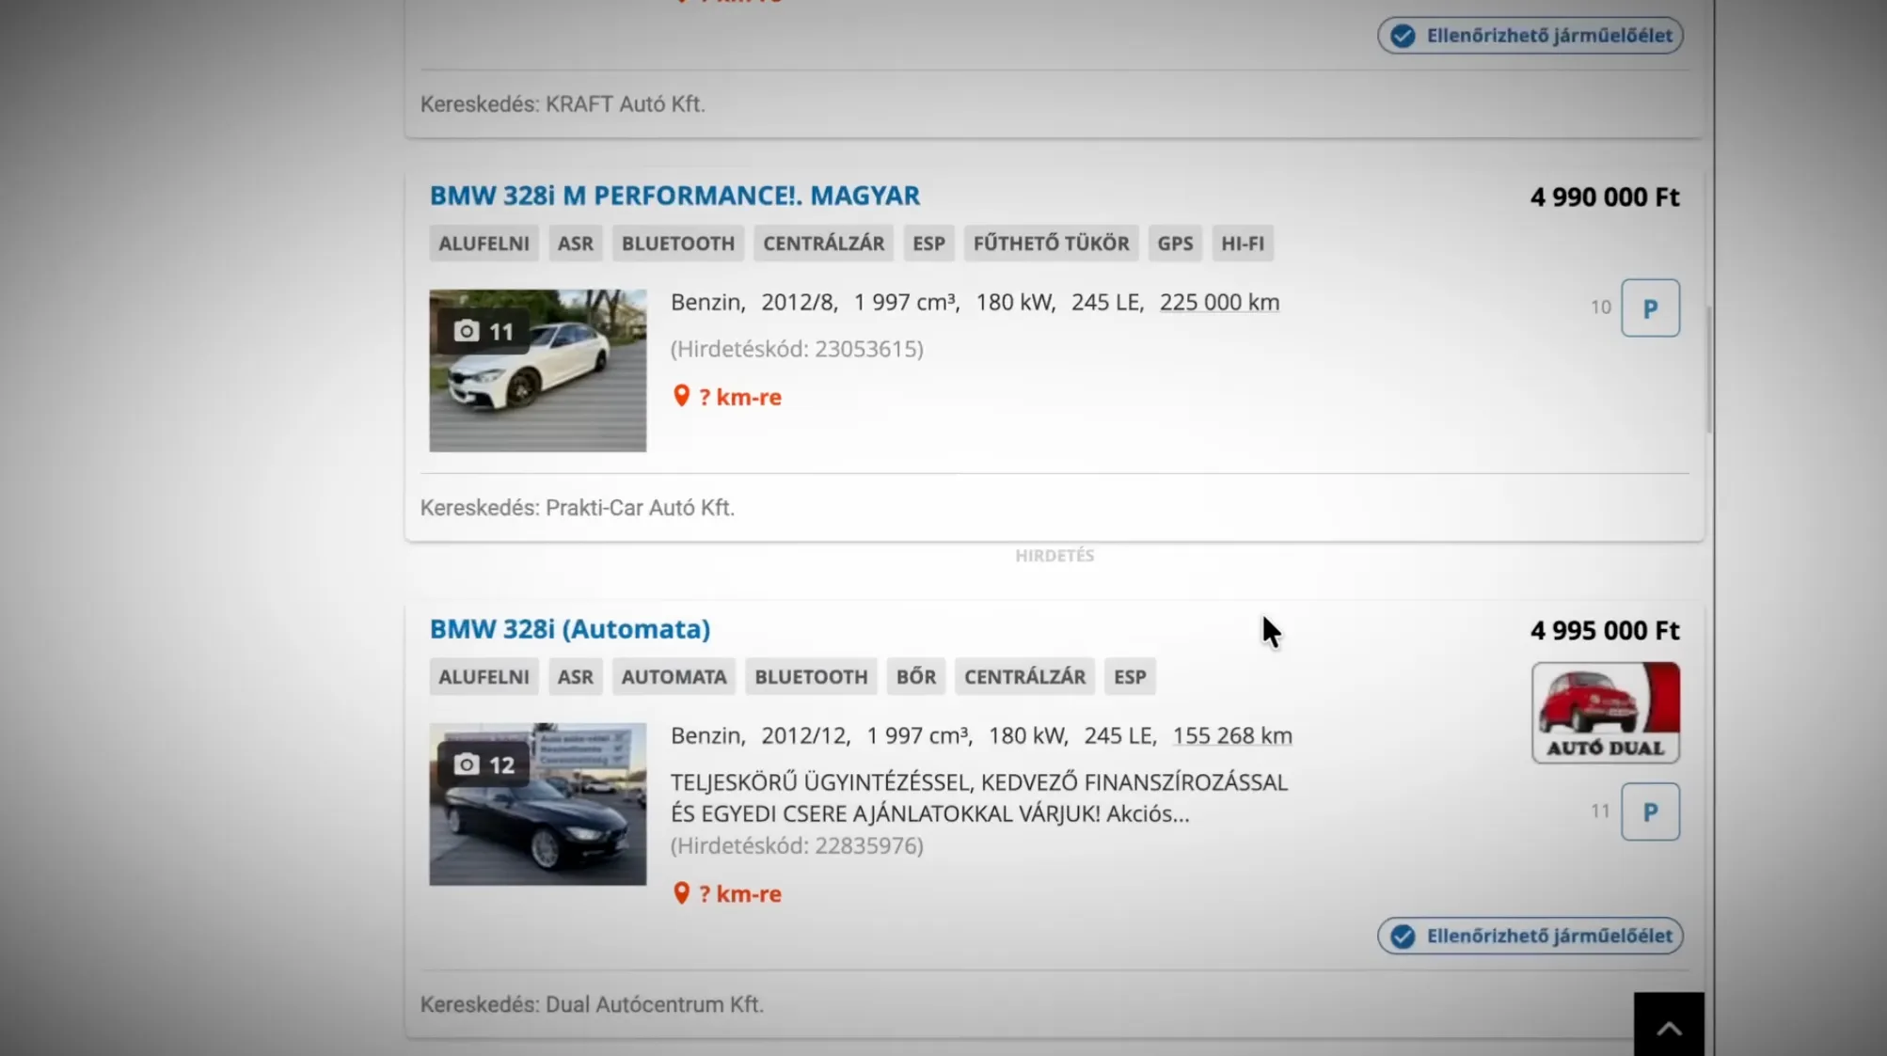The image size is (1887, 1056).
Task: Click the 4 990 000 Ft price
Action: 1605,197
